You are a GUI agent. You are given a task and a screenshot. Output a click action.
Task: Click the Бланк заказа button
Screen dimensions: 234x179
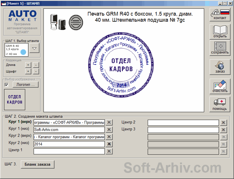pyautogui.click(x=37, y=164)
